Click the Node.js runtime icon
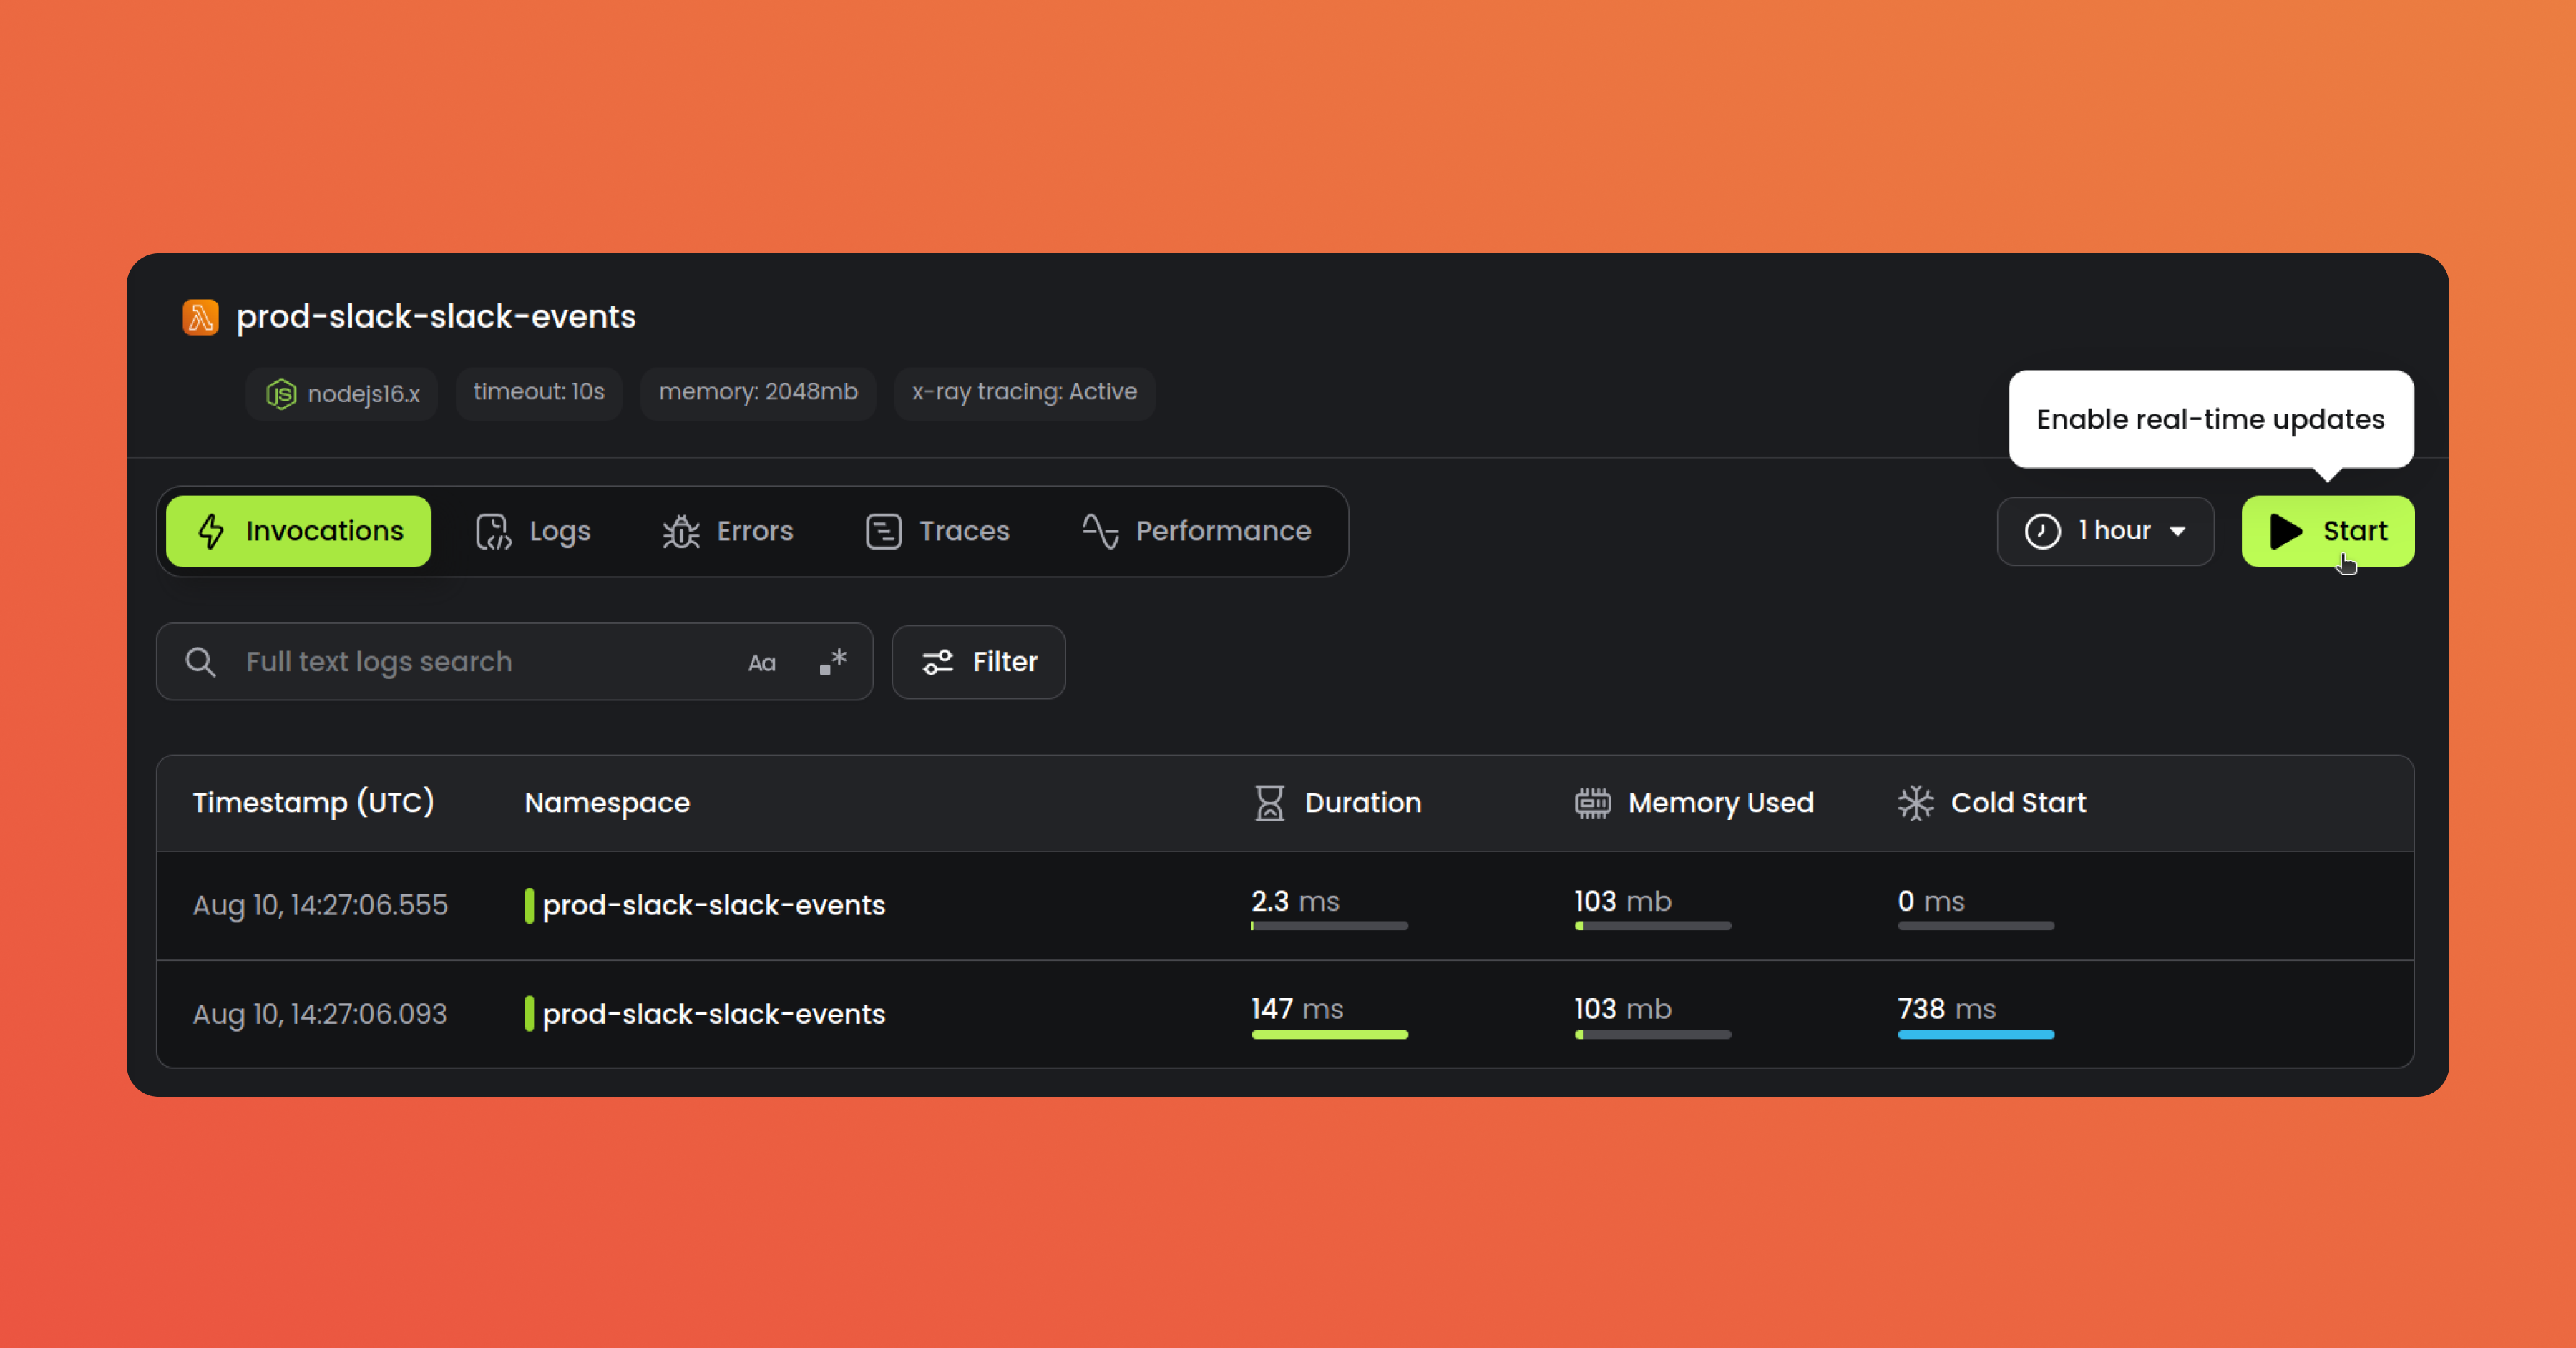The height and width of the screenshot is (1348, 2576). (x=281, y=394)
